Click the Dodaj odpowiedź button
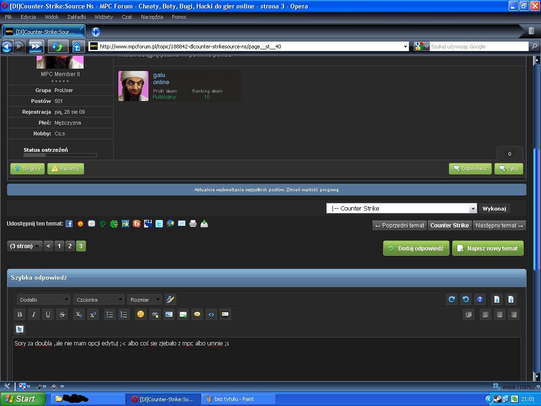541x406 pixels. click(x=416, y=248)
